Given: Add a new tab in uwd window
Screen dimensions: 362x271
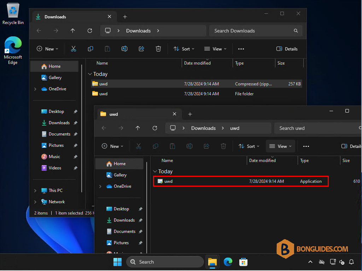Looking at the screenshot, I should tap(190, 114).
